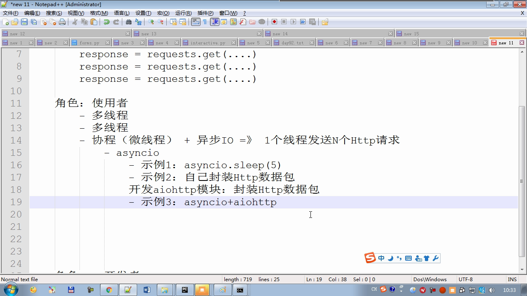Open the 窗口(W) menu
The image size is (527, 296).
pos(228,13)
